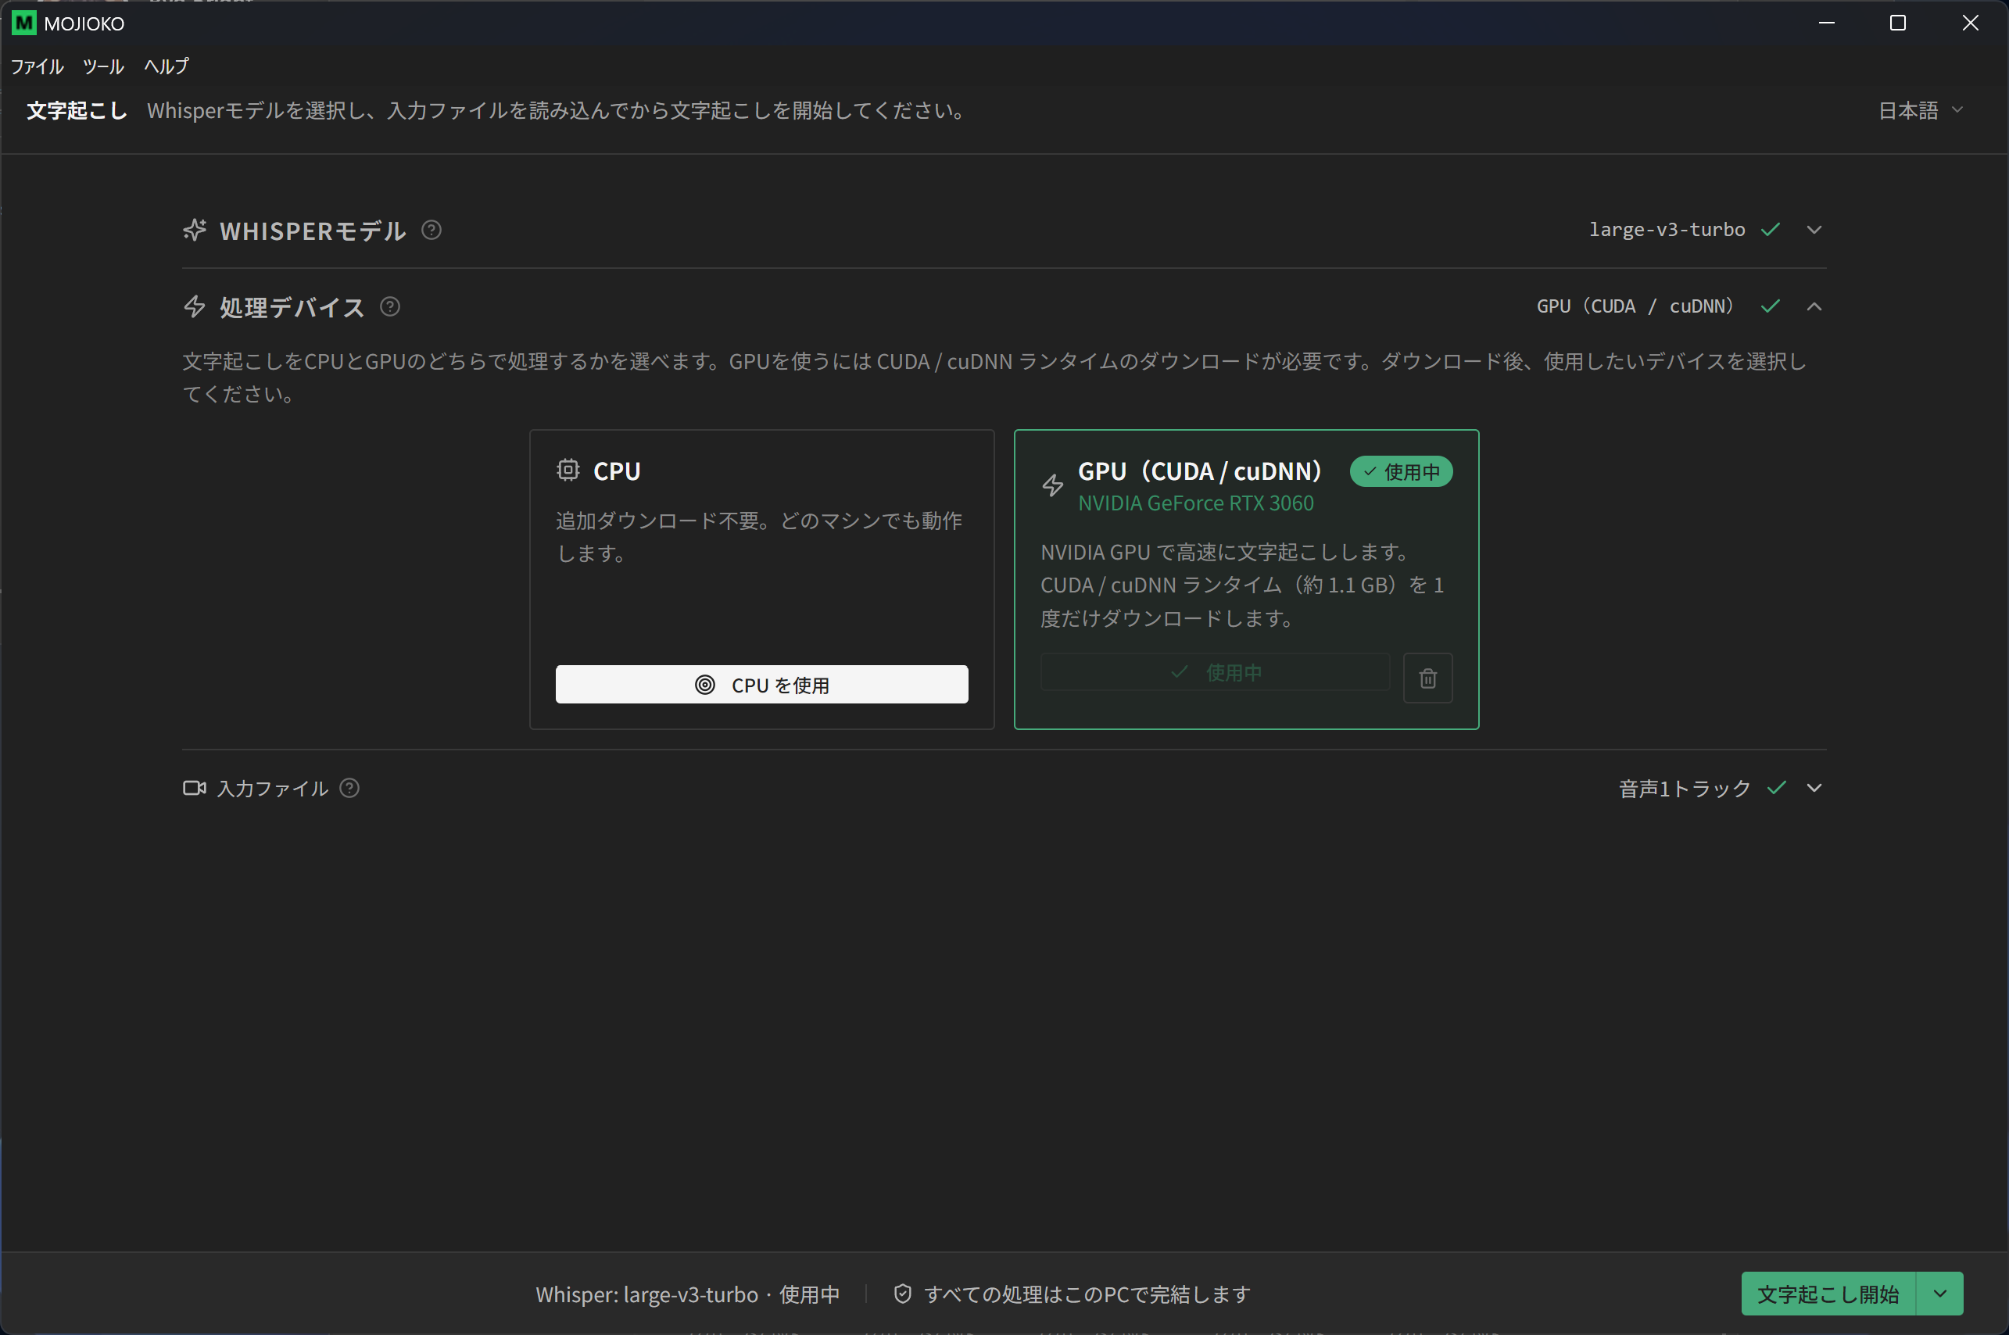Click the 文字起こし page title
Viewport: 2009px width, 1335px height.
77,111
